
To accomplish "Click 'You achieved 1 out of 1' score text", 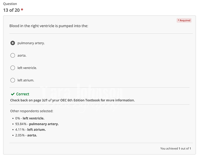I will [176, 149].
